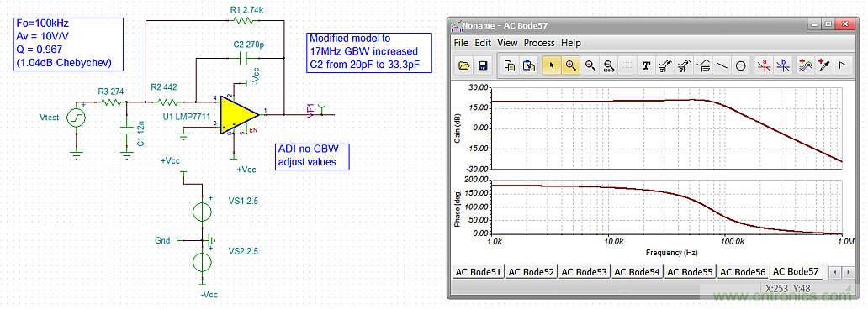Image resolution: width=868 pixels, height=309 pixels.
Task: Open the Edit menu
Action: 483,43
